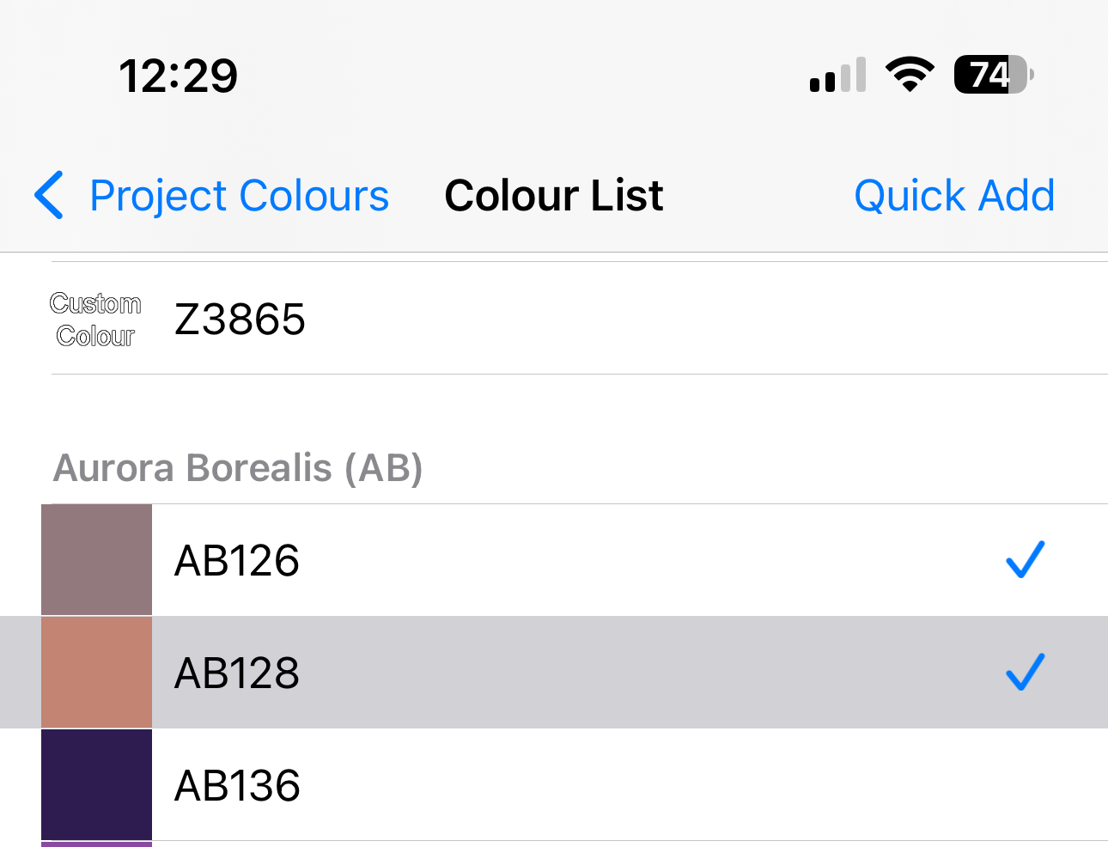Viewport: 1108px width, 847px height.
Task: Tap the battery level indicator
Action: [x=993, y=75]
